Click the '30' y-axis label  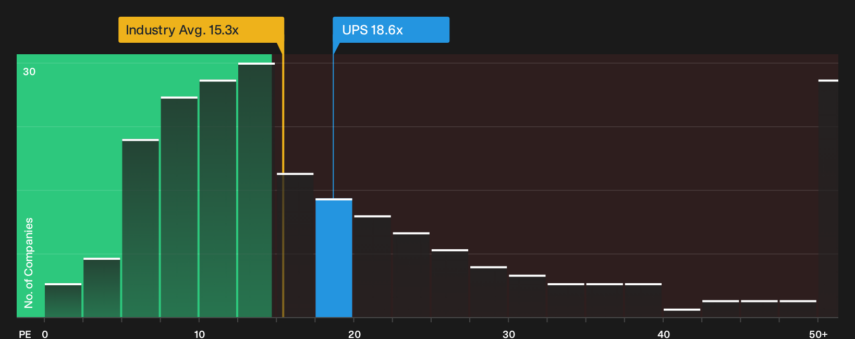(x=29, y=72)
